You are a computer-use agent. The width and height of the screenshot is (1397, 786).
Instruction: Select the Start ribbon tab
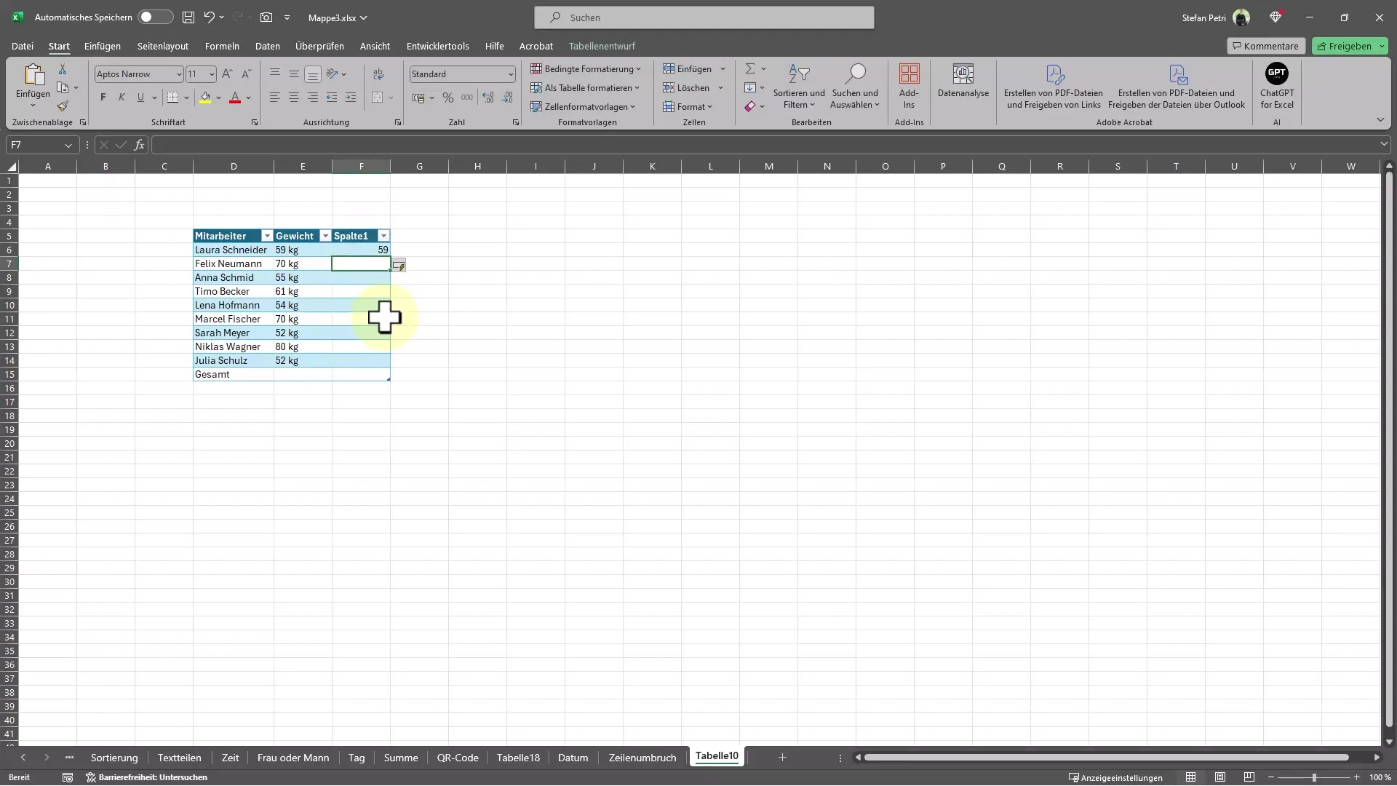(x=58, y=45)
